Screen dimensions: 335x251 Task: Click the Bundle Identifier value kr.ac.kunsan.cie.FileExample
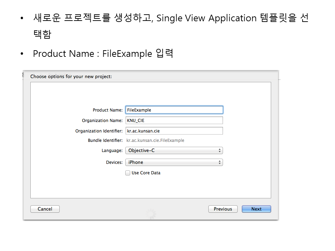tap(155, 140)
